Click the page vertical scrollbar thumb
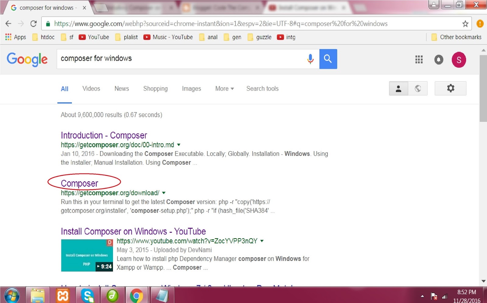The width and height of the screenshot is (487, 303). pos(483,88)
